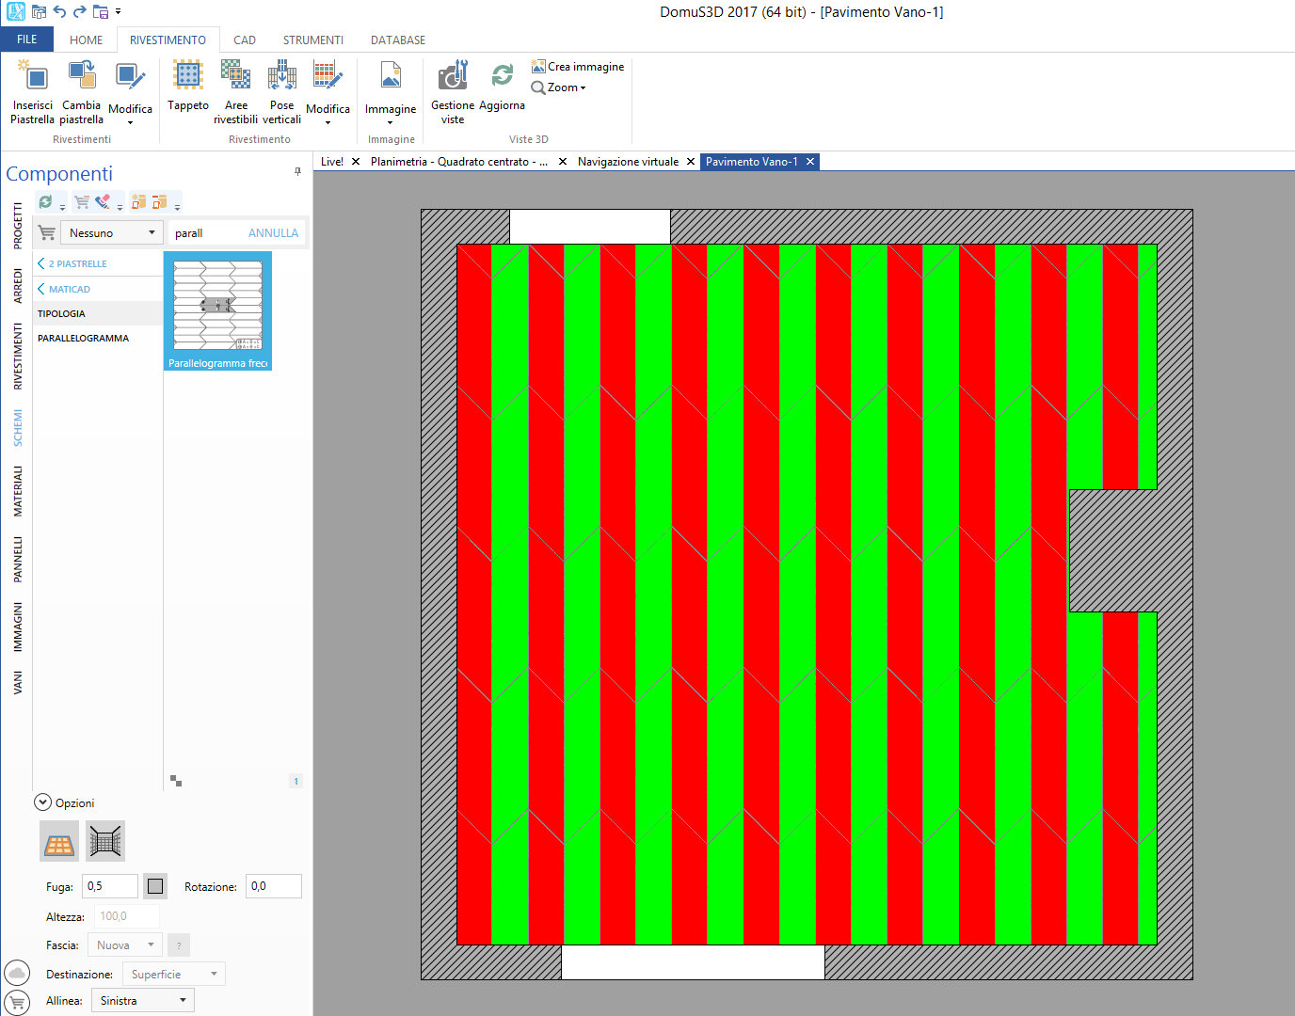Open the VANI side tab
Image resolution: width=1295 pixels, height=1016 pixels.
18,683
